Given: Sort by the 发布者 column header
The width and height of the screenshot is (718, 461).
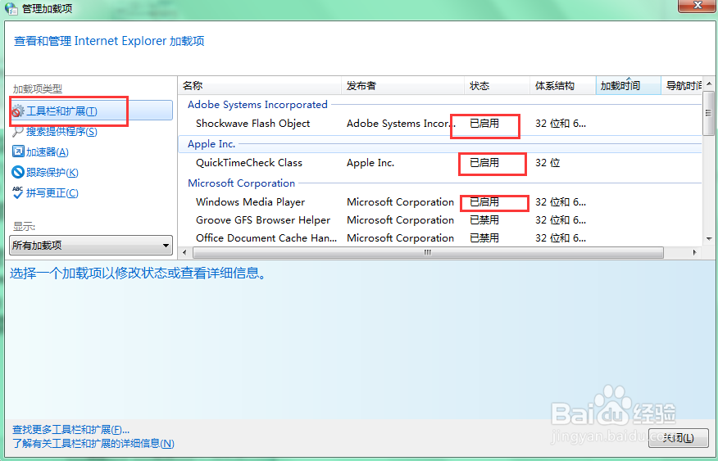Looking at the screenshot, I should [402, 85].
